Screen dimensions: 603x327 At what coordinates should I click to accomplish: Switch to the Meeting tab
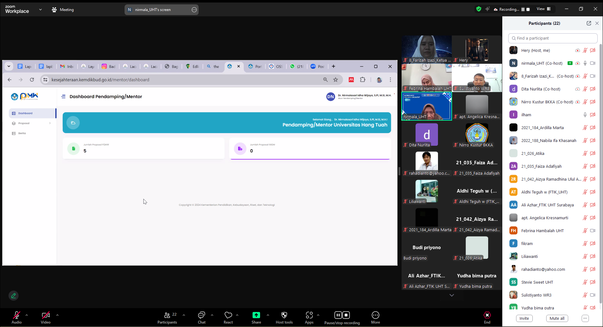[x=63, y=10]
